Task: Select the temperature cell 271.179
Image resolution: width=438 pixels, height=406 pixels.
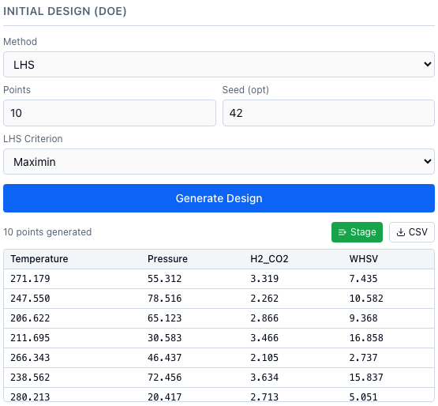Action: (30, 279)
